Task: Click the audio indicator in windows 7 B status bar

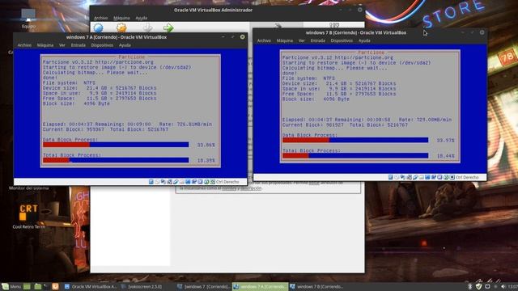Action: point(403,177)
